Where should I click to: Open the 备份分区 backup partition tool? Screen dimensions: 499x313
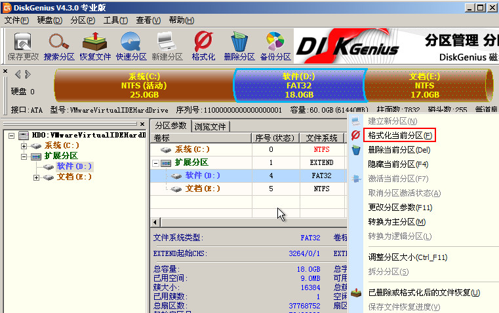coord(275,46)
